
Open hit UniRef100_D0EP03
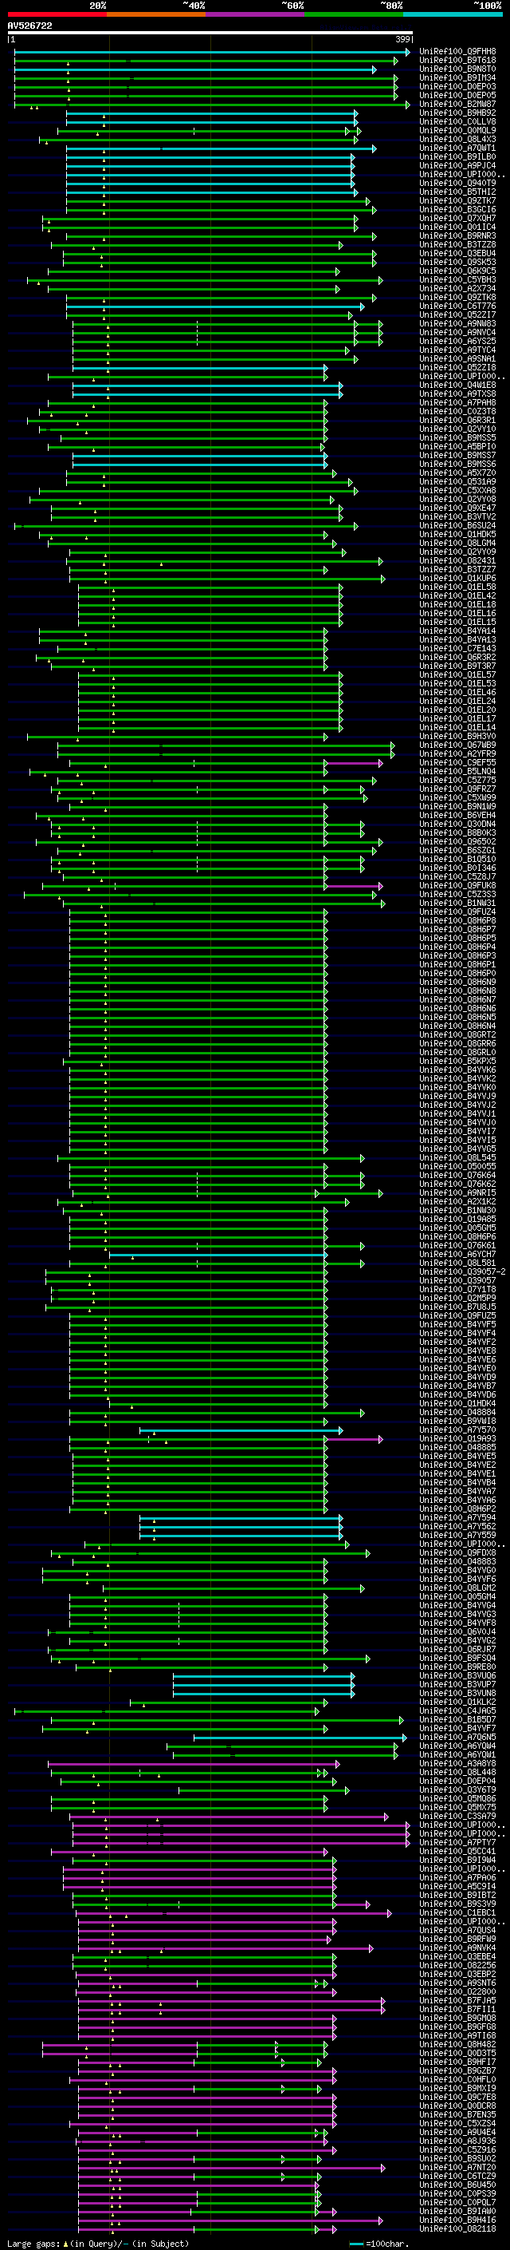click(457, 86)
